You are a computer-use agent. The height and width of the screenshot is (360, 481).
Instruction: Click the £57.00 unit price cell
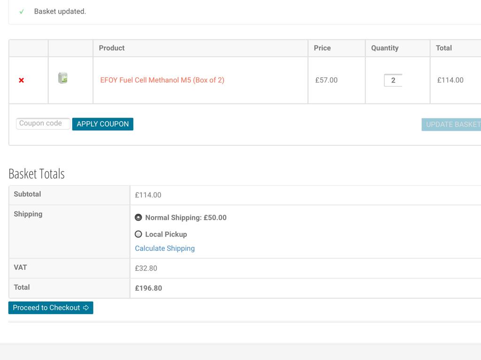[326, 80]
